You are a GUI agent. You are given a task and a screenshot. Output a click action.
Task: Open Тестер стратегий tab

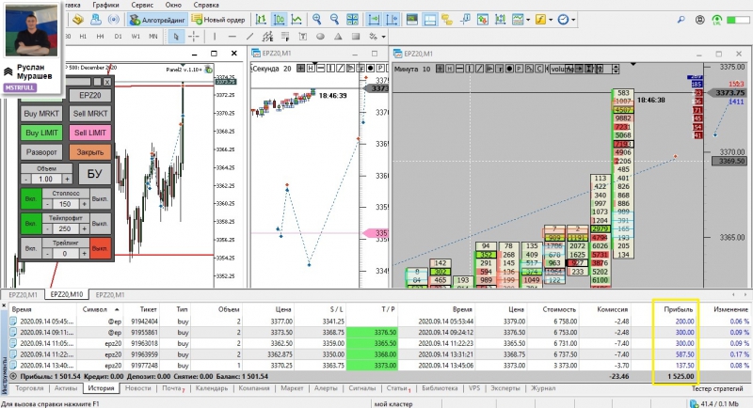[x=717, y=388]
